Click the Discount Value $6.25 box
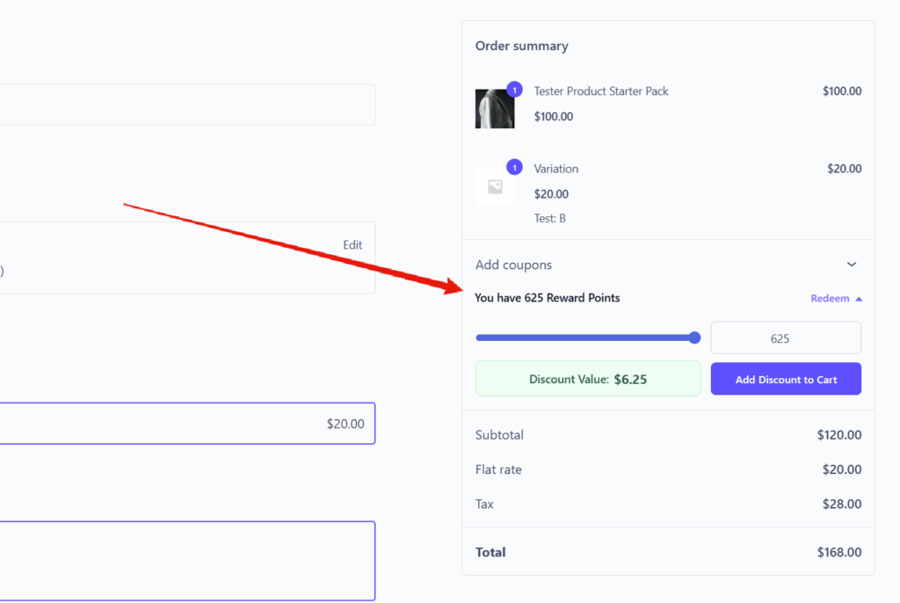The image size is (900, 603). pyautogui.click(x=587, y=379)
